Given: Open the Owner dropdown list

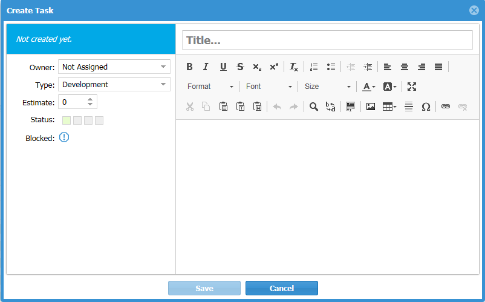Looking at the screenshot, I should (x=114, y=67).
